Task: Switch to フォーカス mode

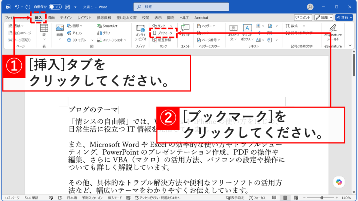Action: point(257,198)
